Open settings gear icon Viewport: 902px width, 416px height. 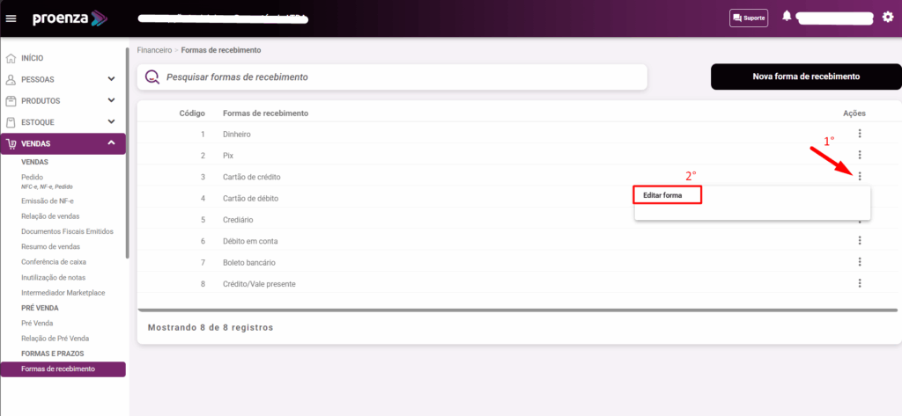pyautogui.click(x=887, y=17)
